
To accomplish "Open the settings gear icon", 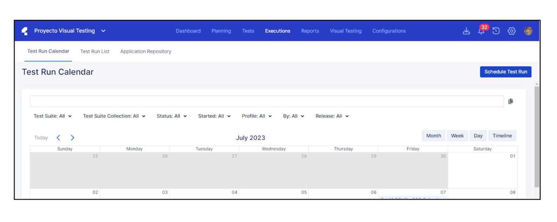I will click(x=511, y=31).
